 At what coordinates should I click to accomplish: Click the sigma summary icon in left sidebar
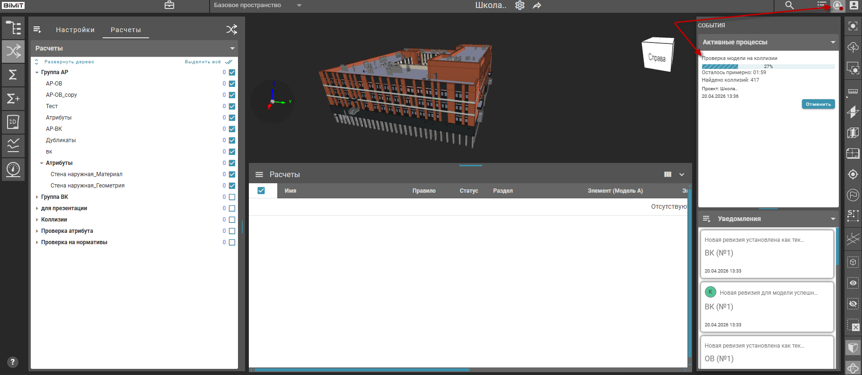click(x=13, y=75)
